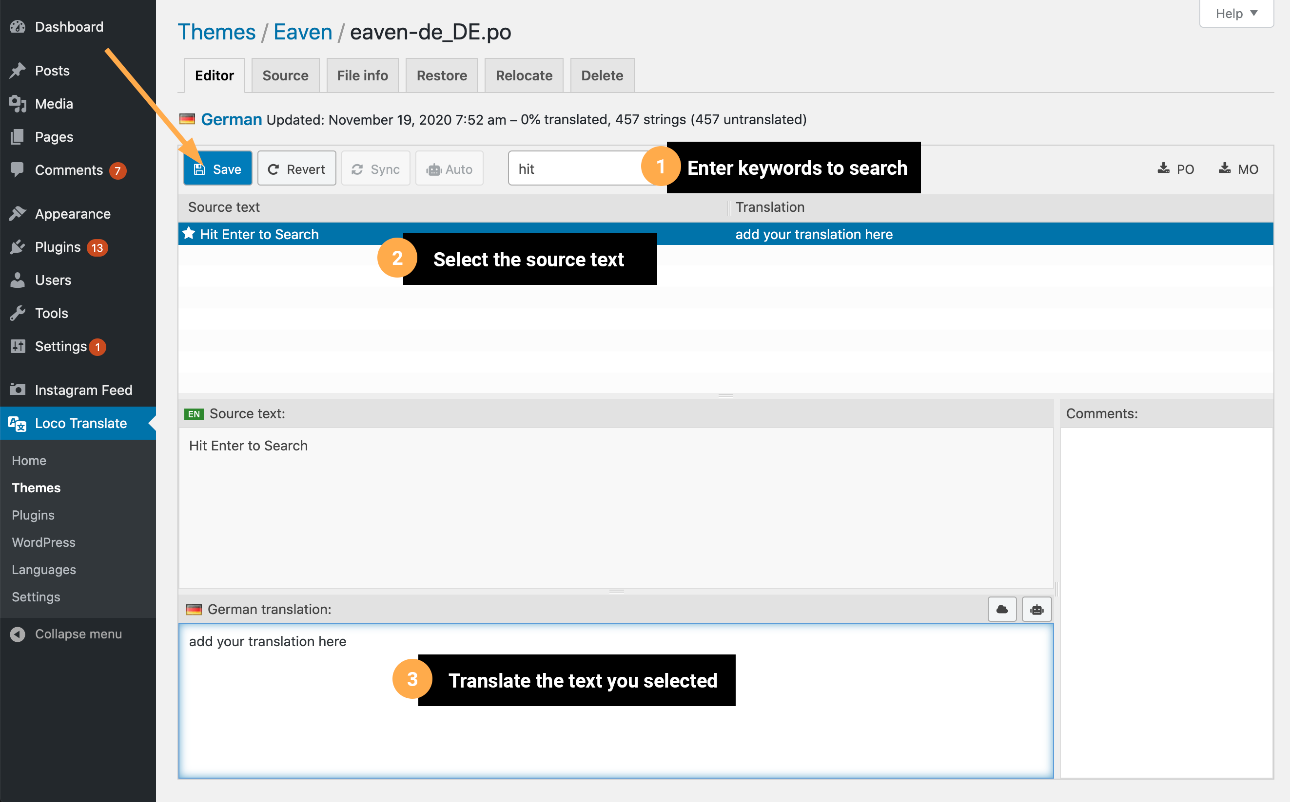Download the MO file
The height and width of the screenshot is (802, 1290).
point(1238,168)
